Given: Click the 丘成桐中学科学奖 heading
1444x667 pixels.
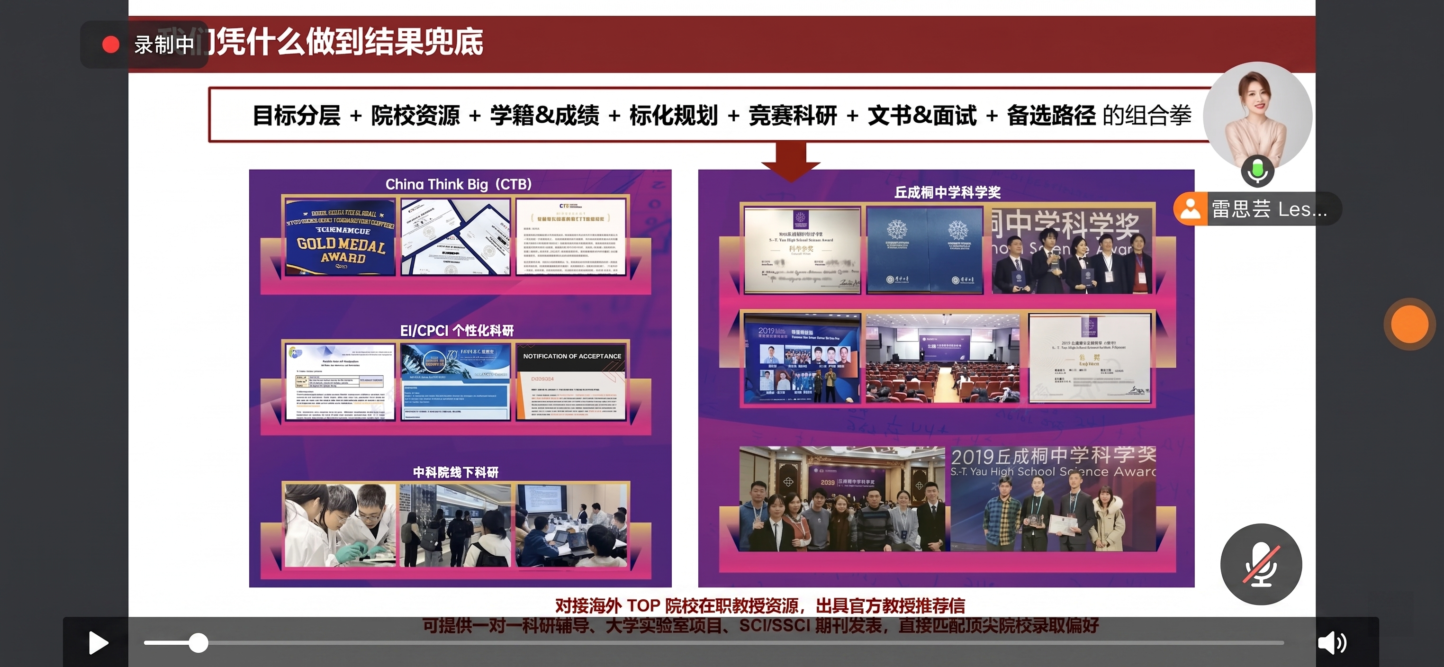Looking at the screenshot, I should 948,192.
